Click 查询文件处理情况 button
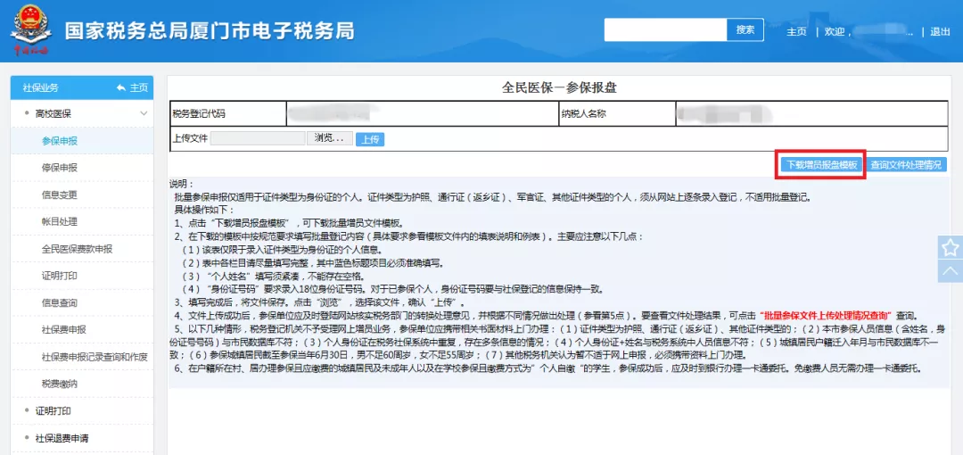 coord(906,165)
